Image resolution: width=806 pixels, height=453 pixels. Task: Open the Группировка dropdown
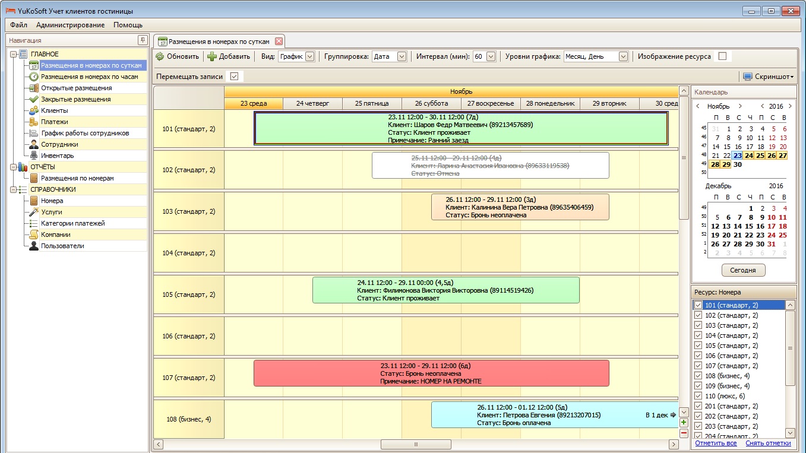(x=402, y=56)
